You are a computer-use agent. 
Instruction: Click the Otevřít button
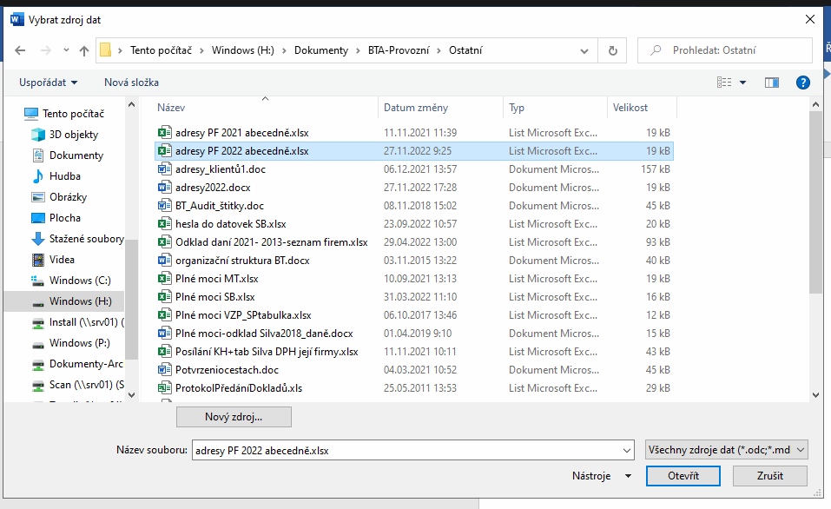click(x=683, y=476)
